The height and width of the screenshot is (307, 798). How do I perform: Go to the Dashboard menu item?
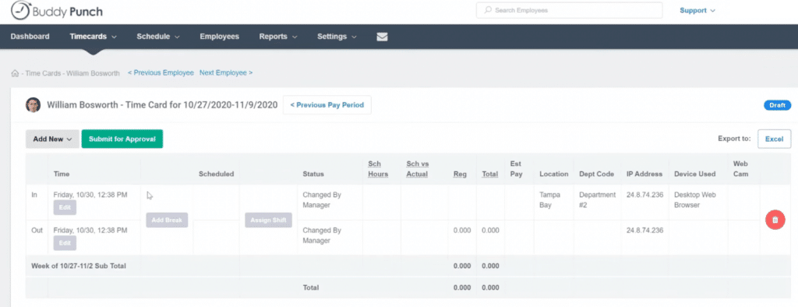point(30,37)
